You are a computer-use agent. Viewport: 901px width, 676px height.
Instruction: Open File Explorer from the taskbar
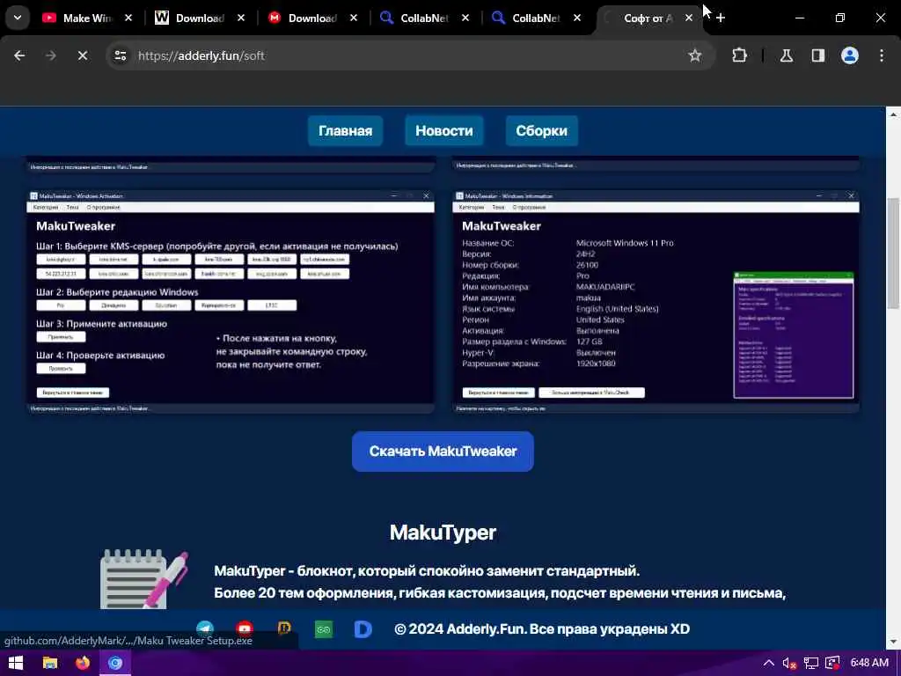[50, 663]
